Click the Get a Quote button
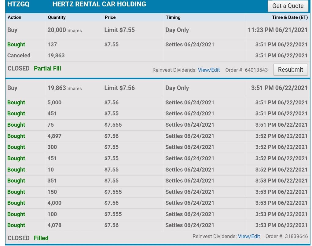Viewport: 312px width, 246px height. [288, 6]
